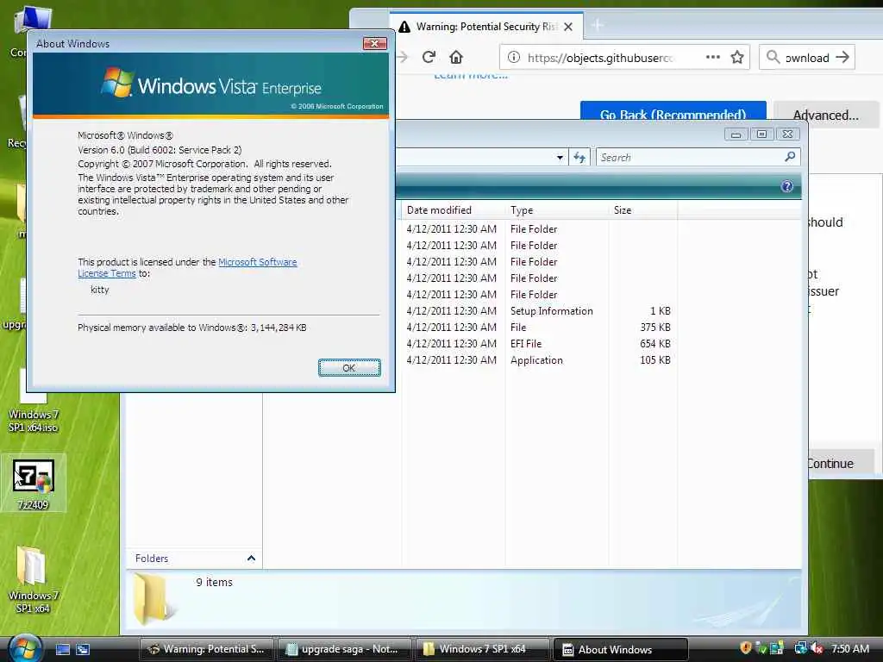Click Switch between windows quick launch icon
The width and height of the screenshot is (883, 662).
click(x=83, y=649)
